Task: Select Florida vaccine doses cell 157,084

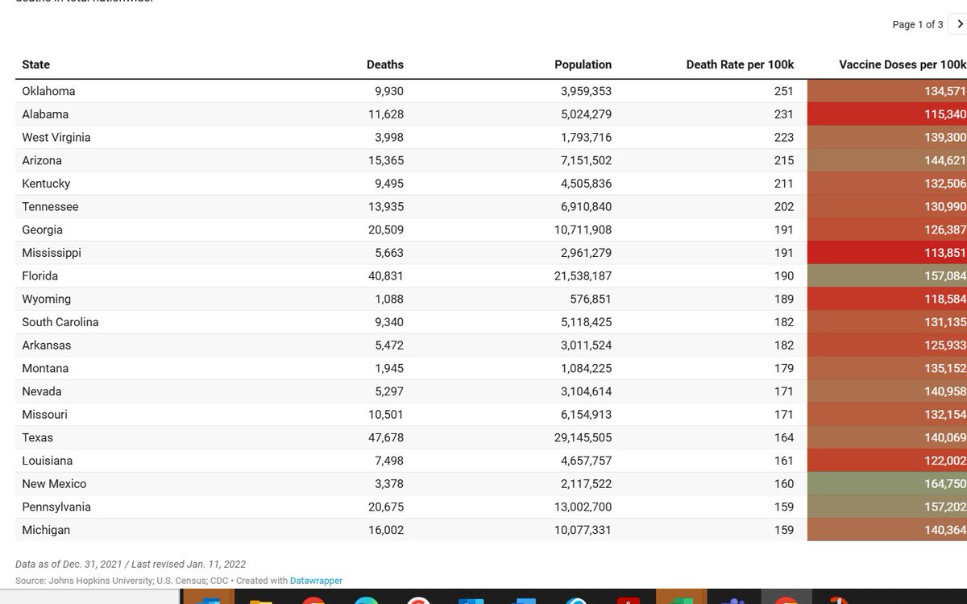Action: pos(887,276)
